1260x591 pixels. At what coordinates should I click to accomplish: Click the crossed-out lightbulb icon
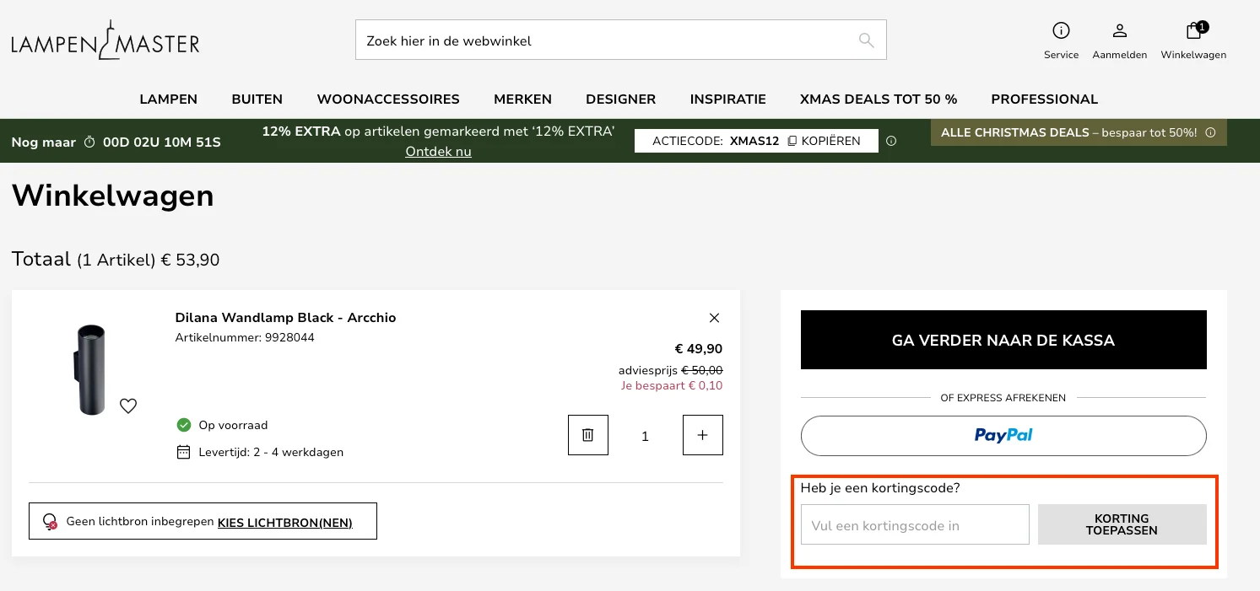click(x=51, y=521)
